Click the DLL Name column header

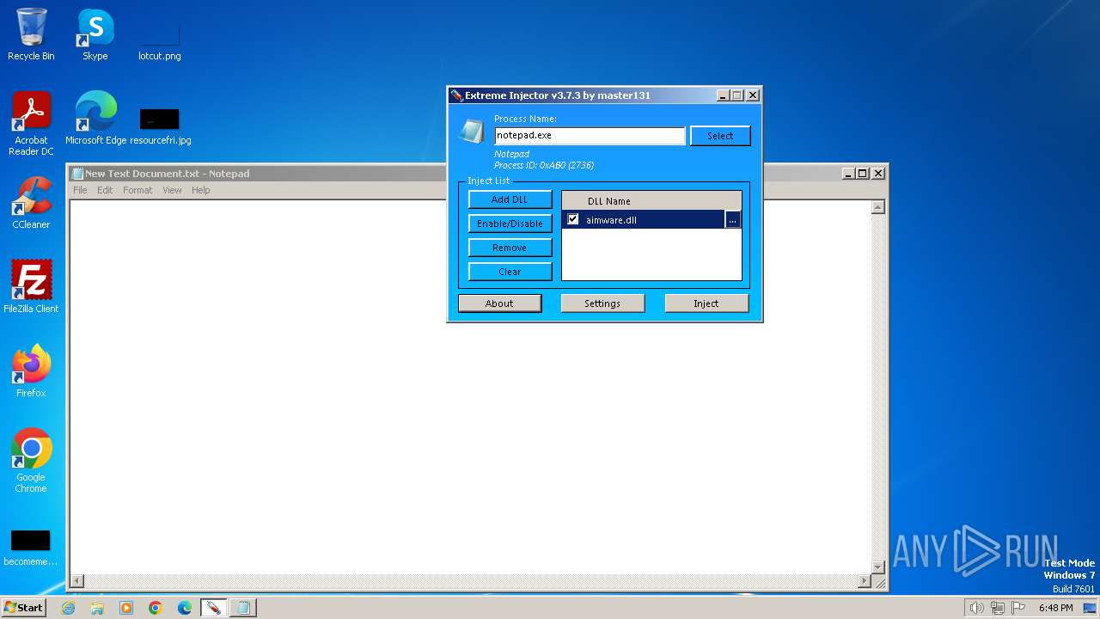pos(651,201)
